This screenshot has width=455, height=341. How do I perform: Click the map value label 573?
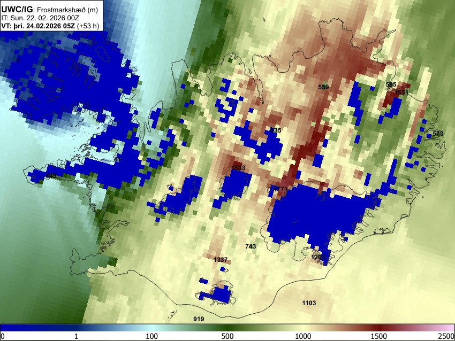click(438, 134)
